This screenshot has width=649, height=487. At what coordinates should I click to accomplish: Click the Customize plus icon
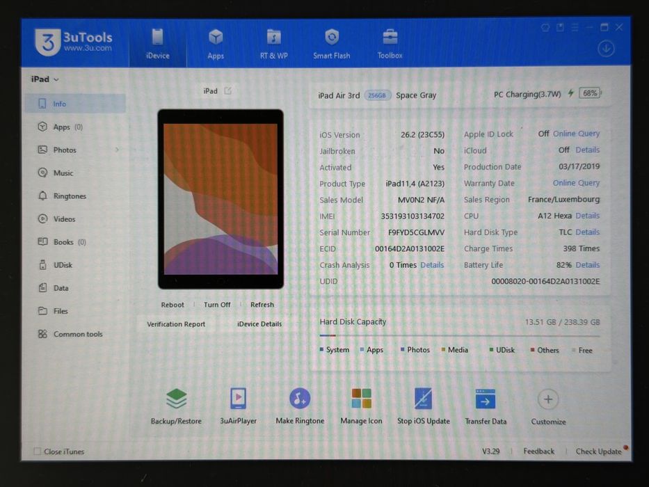click(548, 399)
